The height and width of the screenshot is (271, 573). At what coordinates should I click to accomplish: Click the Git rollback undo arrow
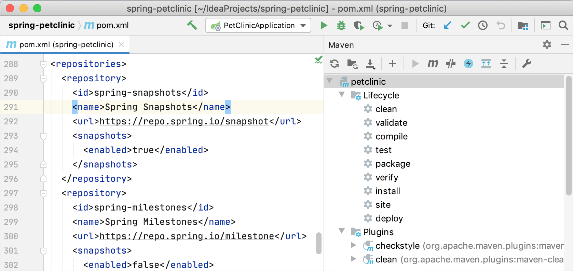pyautogui.click(x=501, y=25)
